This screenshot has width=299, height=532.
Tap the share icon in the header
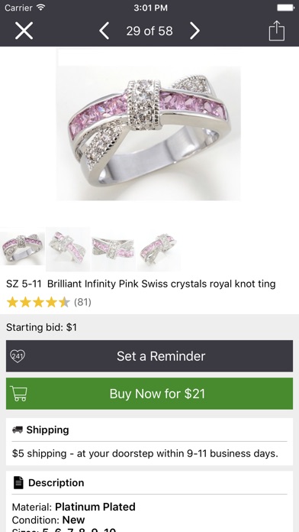point(277,31)
